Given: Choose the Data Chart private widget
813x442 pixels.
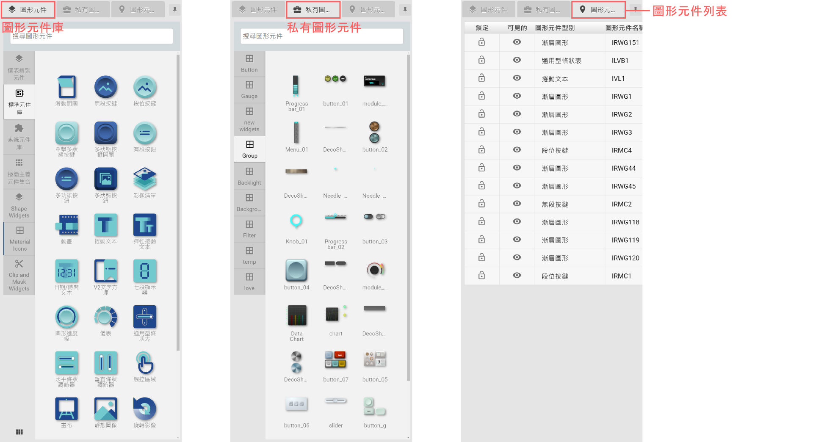Looking at the screenshot, I should pos(296,315).
